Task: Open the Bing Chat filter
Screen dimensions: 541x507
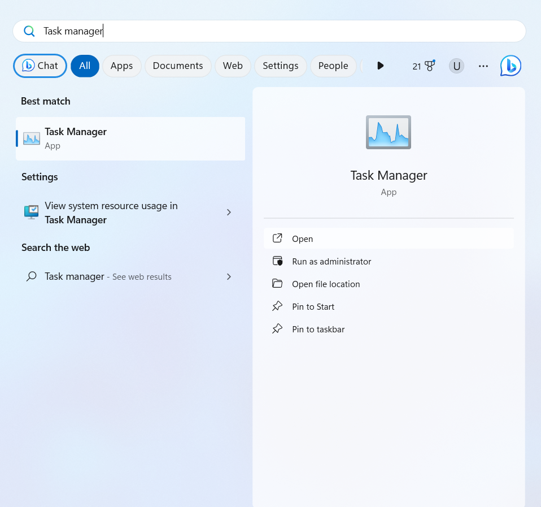Action: pos(40,66)
